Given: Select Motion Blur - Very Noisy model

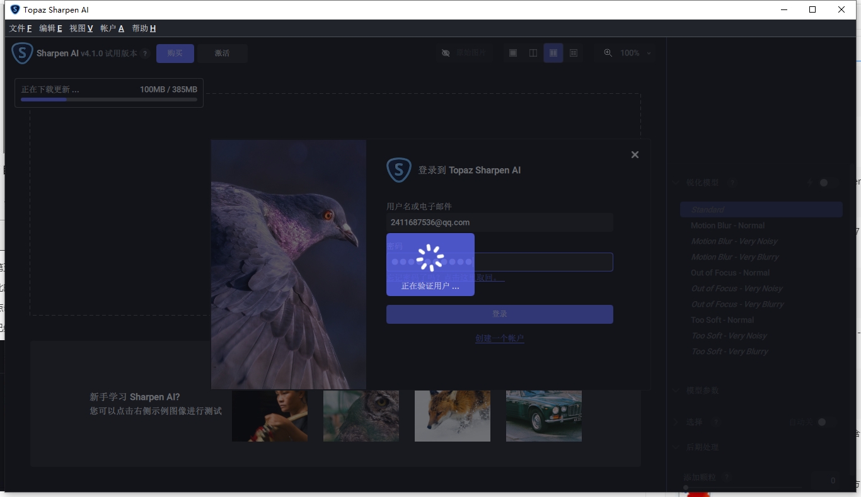Looking at the screenshot, I should 761,241.
